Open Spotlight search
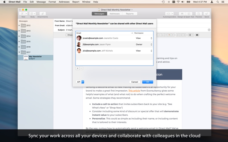The height and width of the screenshot is (142, 228). click(218, 2)
